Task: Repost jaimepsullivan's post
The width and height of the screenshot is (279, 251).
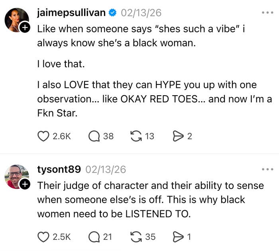Action: [137, 136]
